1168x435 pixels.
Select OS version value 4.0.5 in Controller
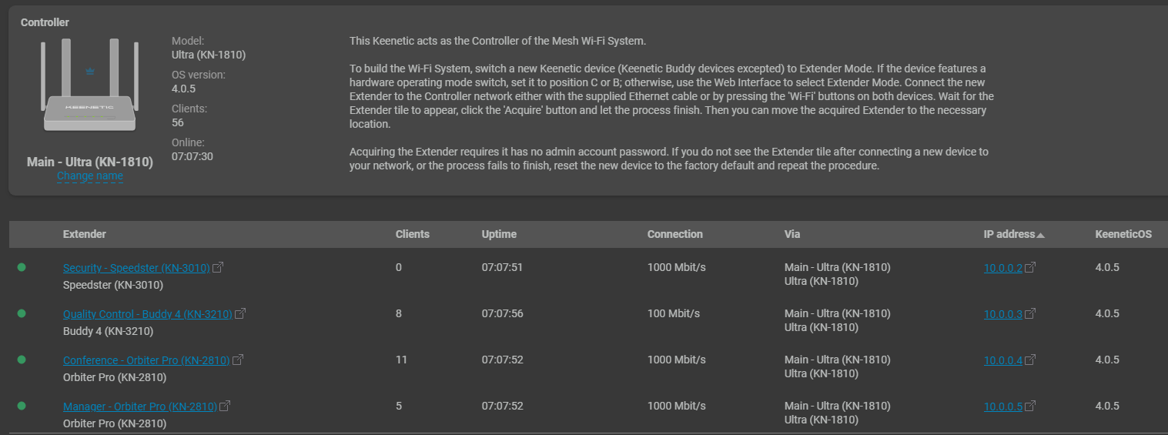click(x=183, y=89)
